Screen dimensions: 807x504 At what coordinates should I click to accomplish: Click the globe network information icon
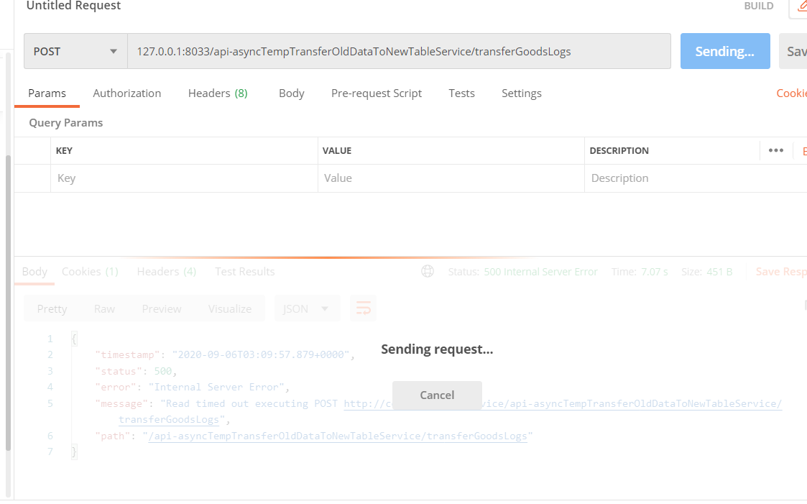[x=428, y=271]
